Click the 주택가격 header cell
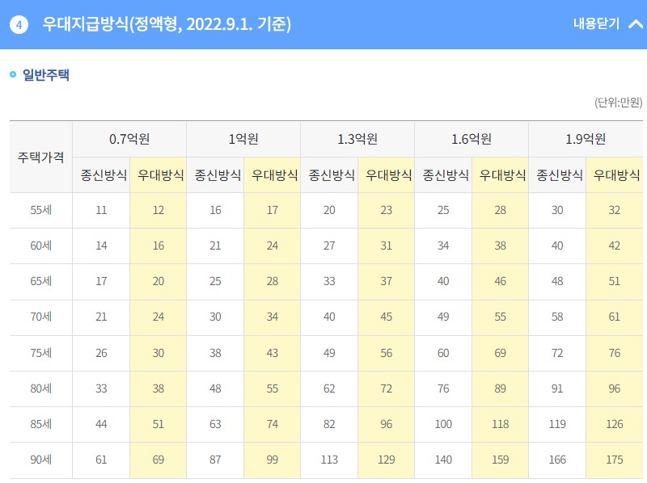This screenshot has height=483, width=647. click(x=41, y=157)
